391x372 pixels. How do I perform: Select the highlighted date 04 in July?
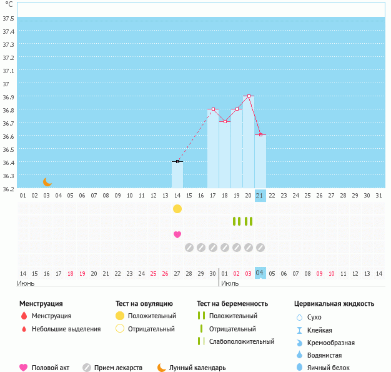[x=260, y=273]
